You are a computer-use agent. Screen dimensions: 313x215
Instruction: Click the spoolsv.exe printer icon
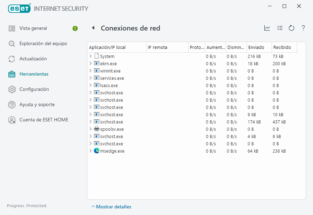pyautogui.click(x=97, y=129)
